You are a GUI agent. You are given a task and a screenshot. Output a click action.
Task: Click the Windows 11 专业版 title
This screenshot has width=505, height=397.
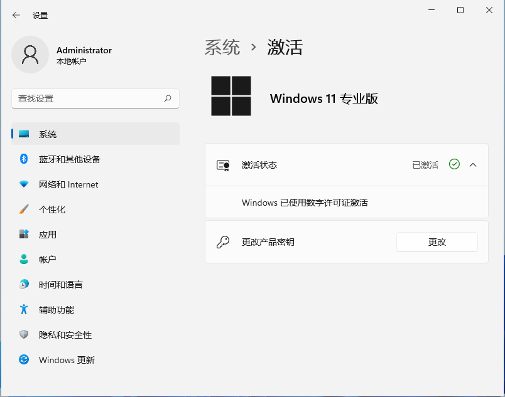tap(323, 98)
